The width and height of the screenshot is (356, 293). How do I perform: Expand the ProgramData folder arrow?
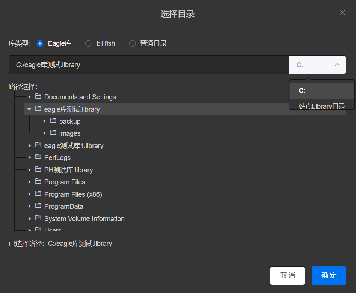pyautogui.click(x=30, y=206)
